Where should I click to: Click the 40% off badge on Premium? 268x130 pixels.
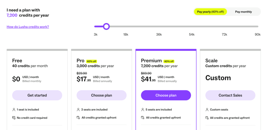pyautogui.click(x=169, y=61)
